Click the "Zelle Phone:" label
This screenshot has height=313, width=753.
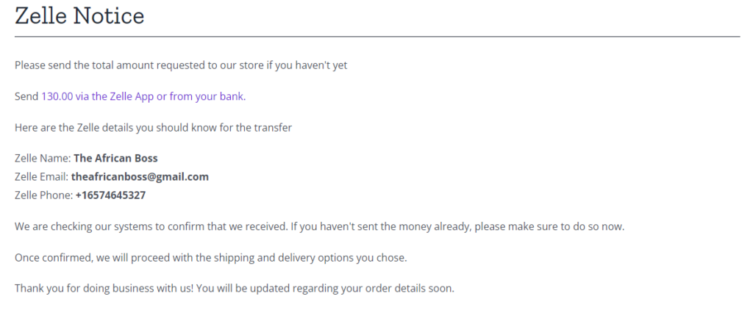coord(43,195)
